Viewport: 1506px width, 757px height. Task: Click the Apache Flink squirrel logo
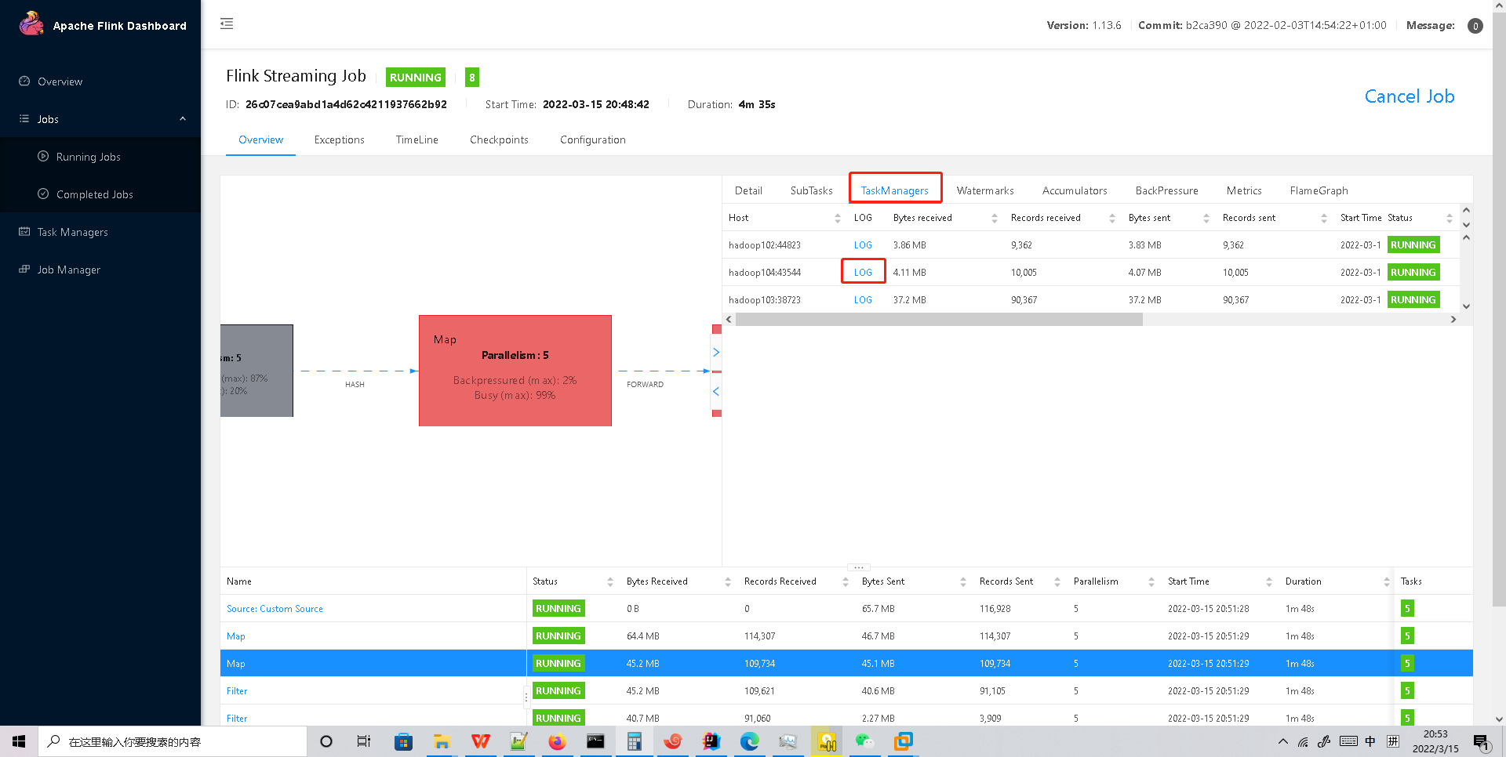click(31, 24)
